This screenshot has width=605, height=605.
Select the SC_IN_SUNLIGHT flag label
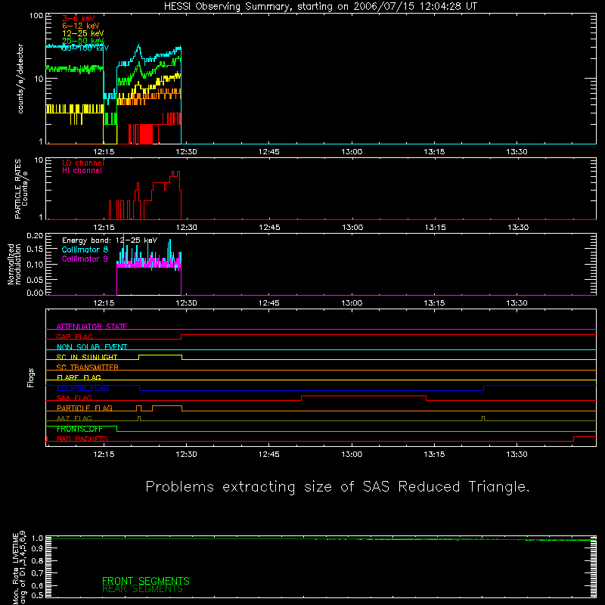pos(87,357)
